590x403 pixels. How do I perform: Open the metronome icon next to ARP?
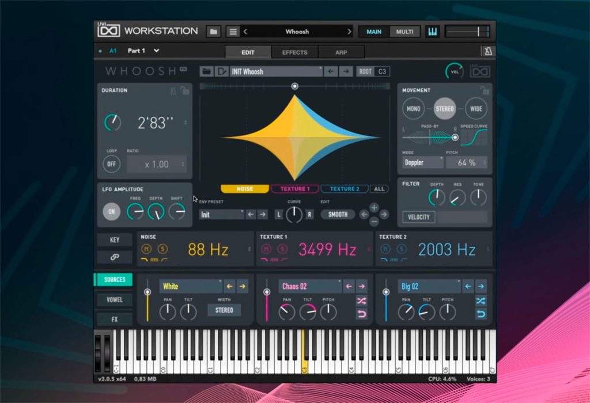(488, 51)
